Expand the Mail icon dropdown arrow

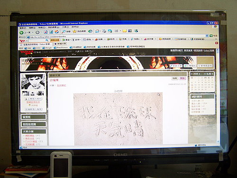click(x=100, y=31)
